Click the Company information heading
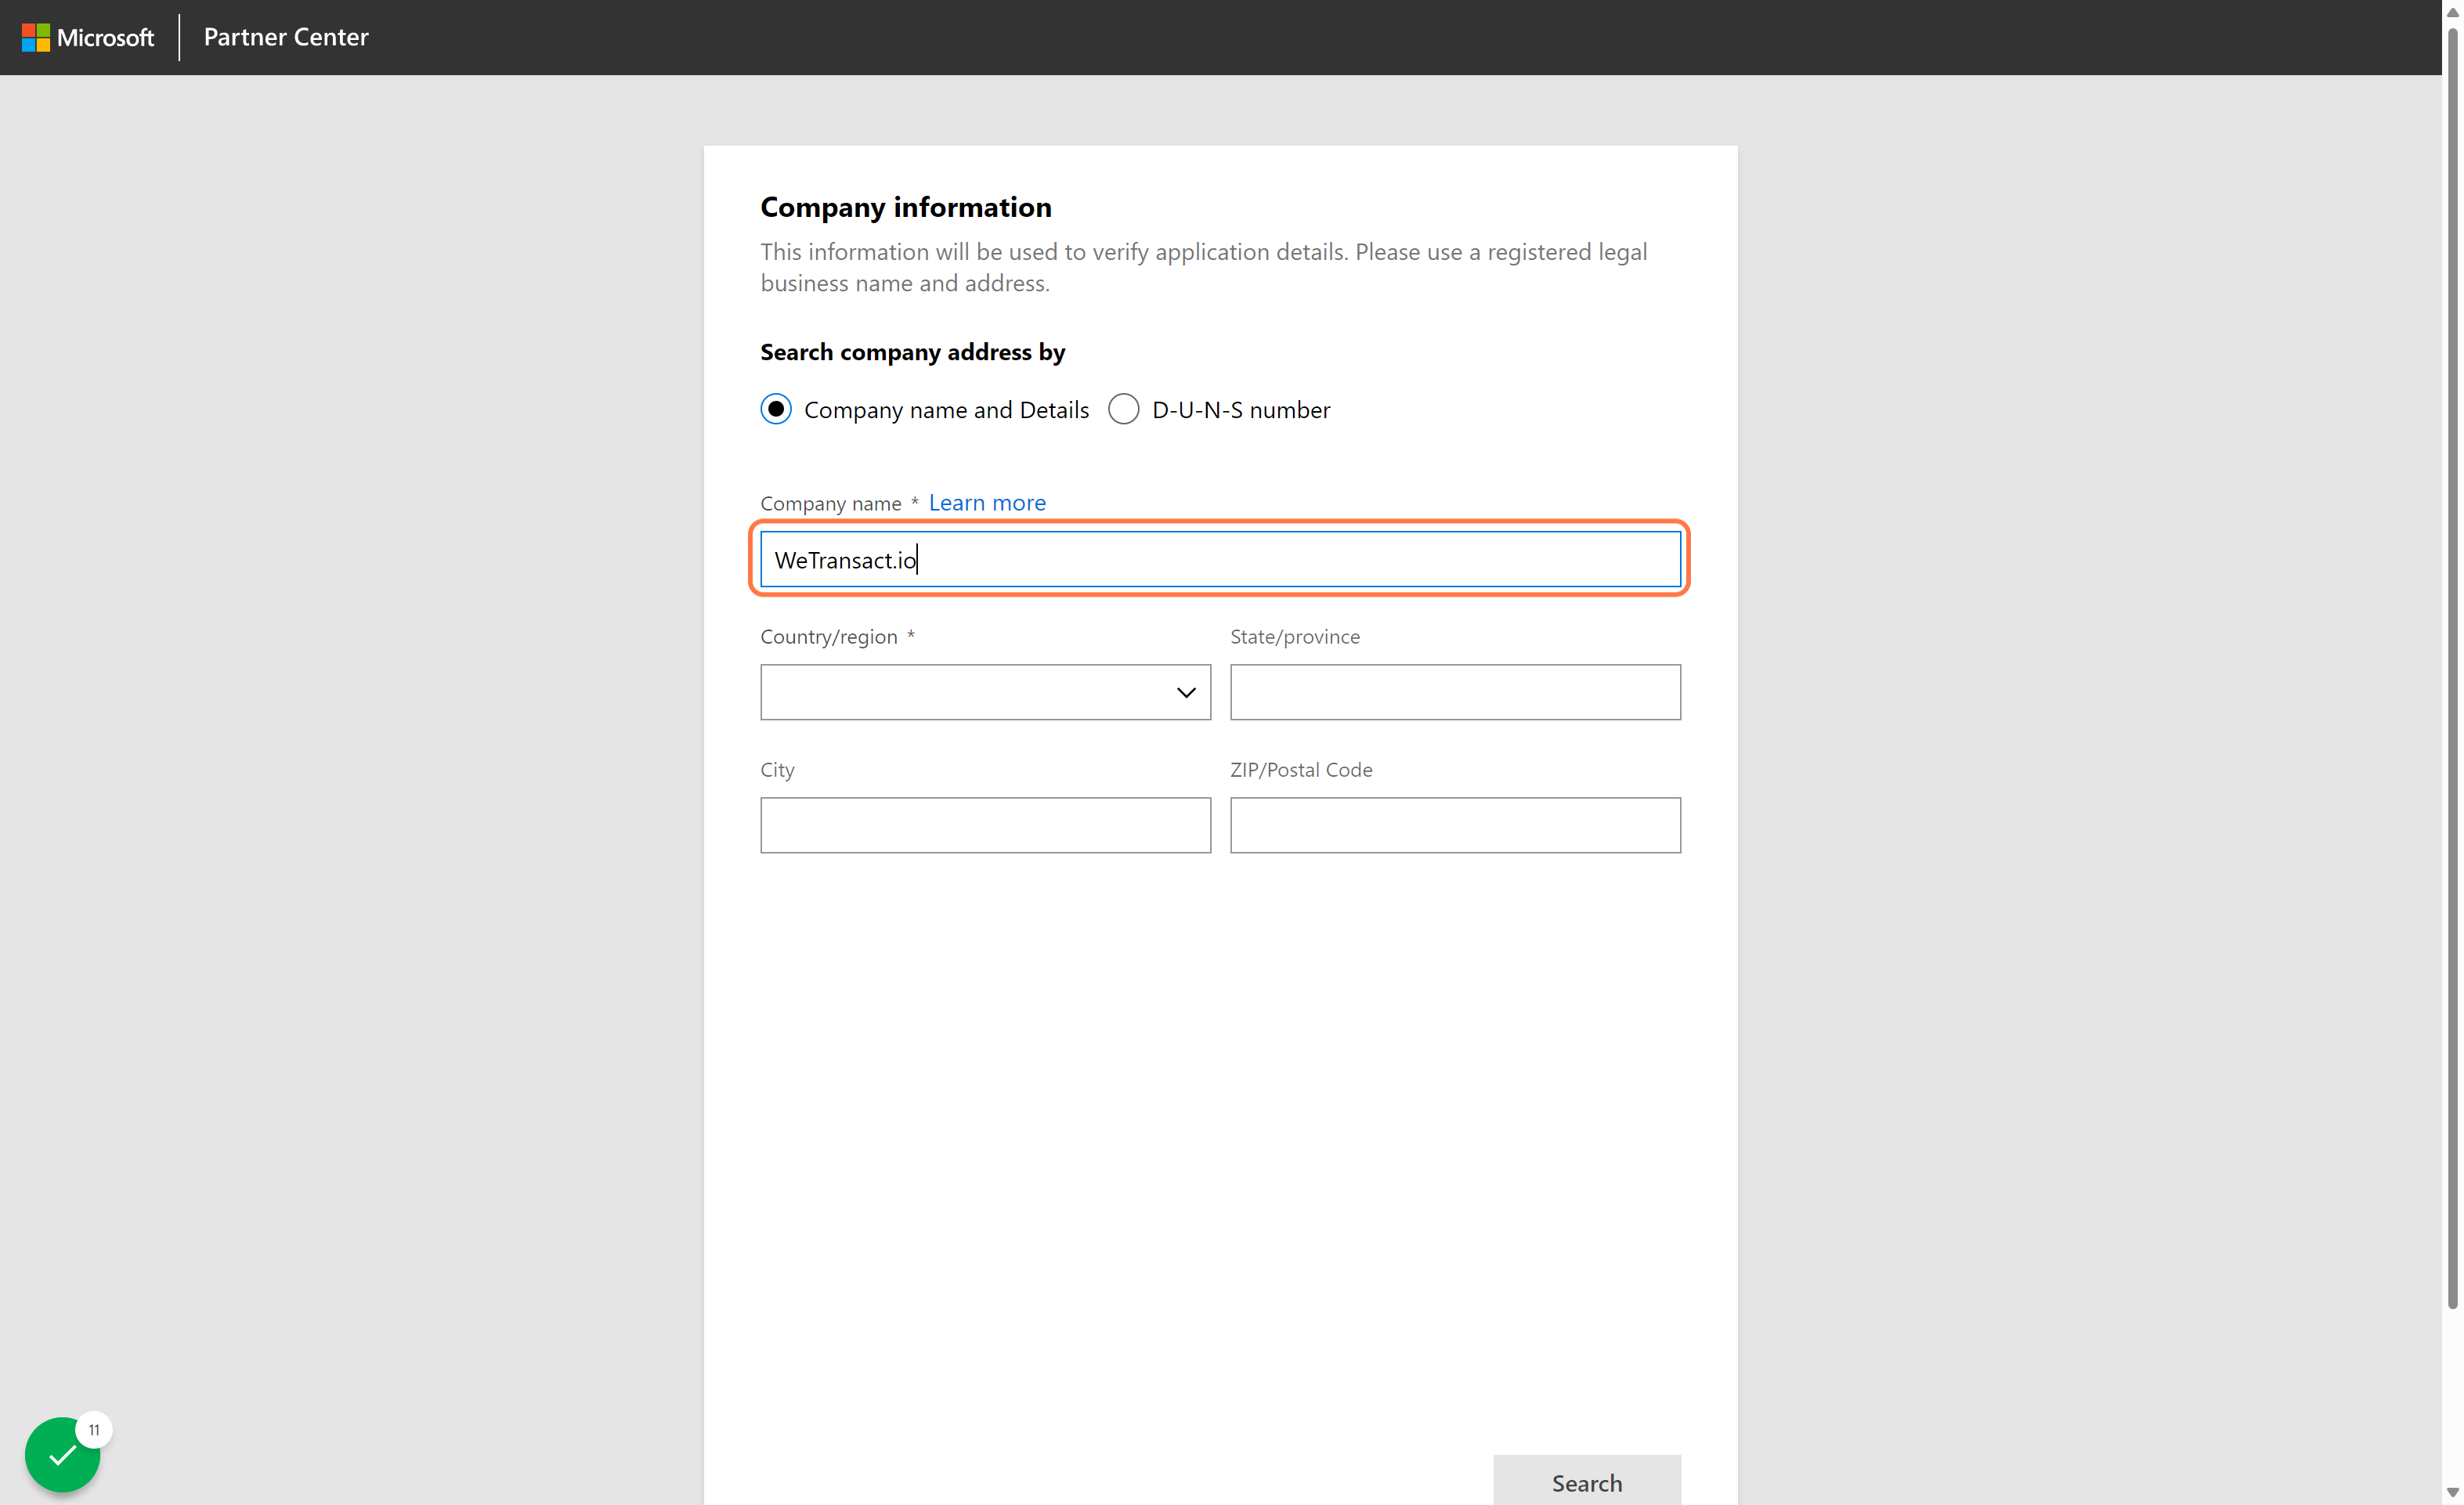 coord(906,207)
